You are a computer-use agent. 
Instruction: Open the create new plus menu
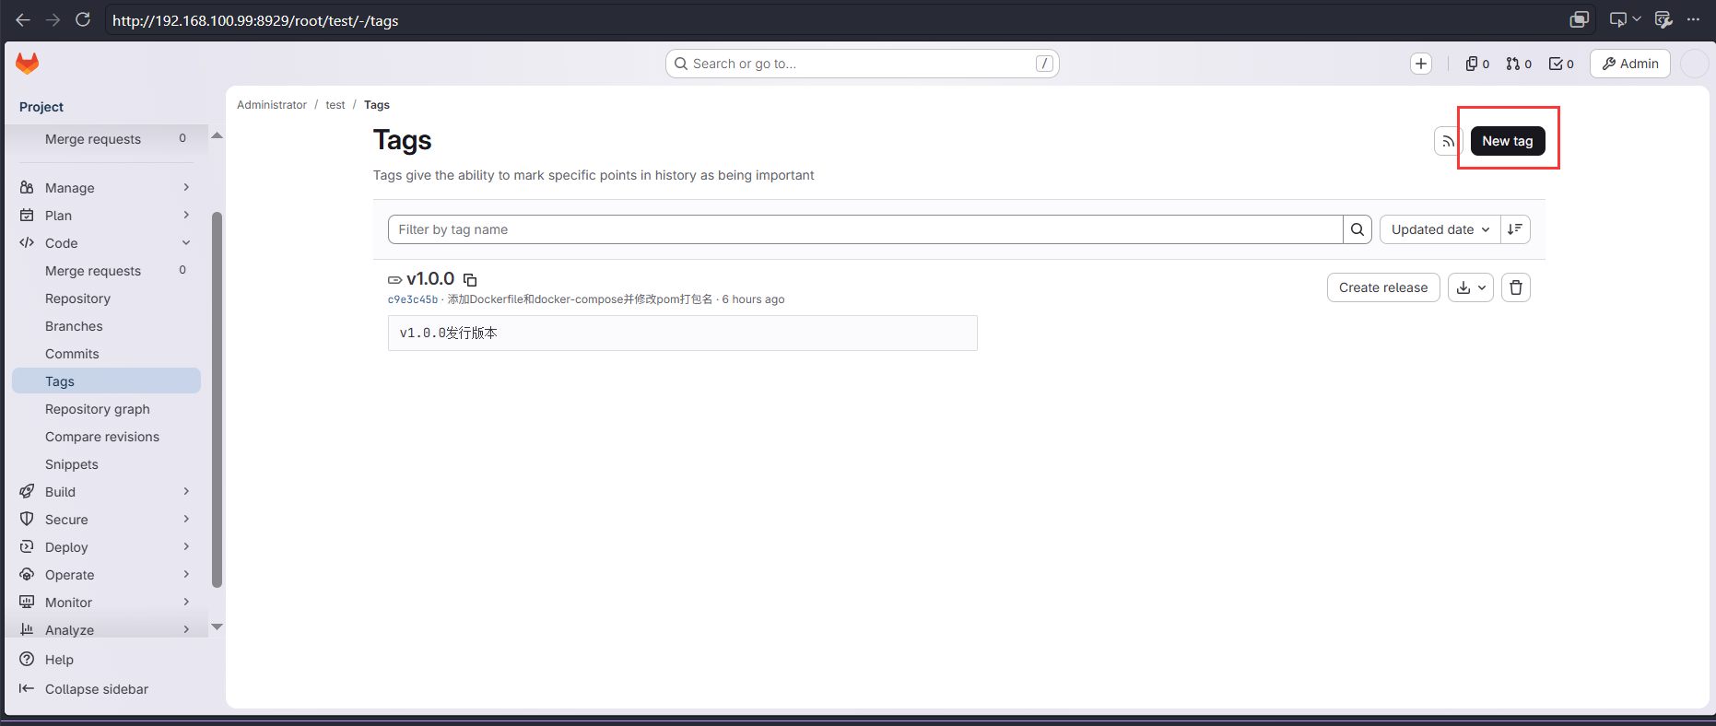1421,64
